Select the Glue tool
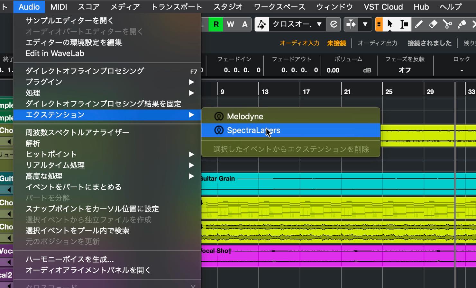 pos(462,24)
